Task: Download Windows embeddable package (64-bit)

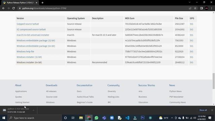Action: pos(36,46)
